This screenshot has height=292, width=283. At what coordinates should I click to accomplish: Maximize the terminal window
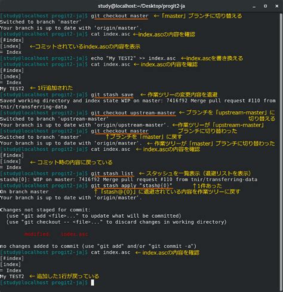(265, 6)
